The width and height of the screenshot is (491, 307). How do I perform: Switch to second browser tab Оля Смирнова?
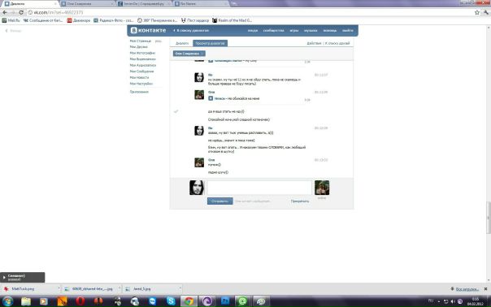click(x=87, y=4)
